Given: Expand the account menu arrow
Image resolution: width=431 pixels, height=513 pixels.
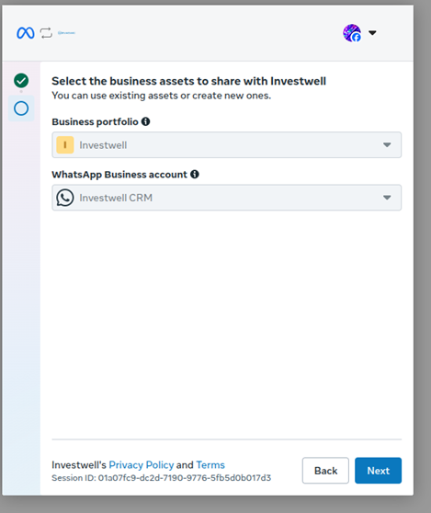Looking at the screenshot, I should 372,33.
